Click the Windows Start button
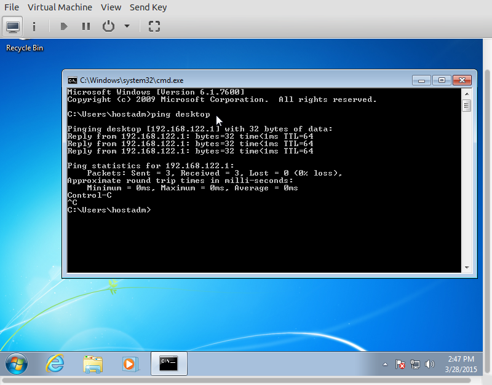The width and height of the screenshot is (492, 385). click(17, 364)
